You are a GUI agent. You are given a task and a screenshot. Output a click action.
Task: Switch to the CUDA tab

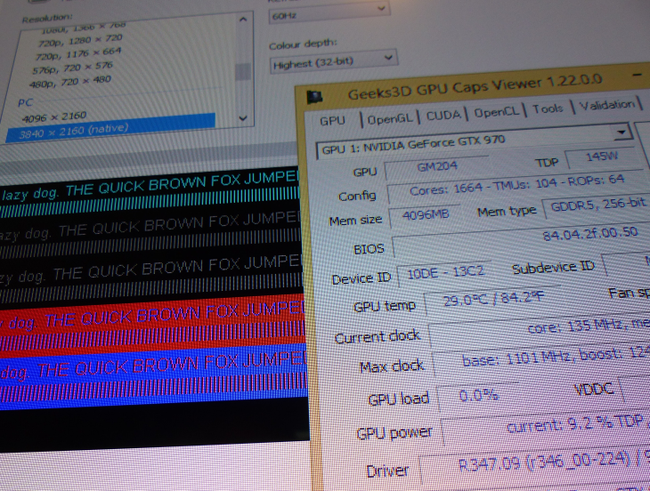click(x=443, y=115)
